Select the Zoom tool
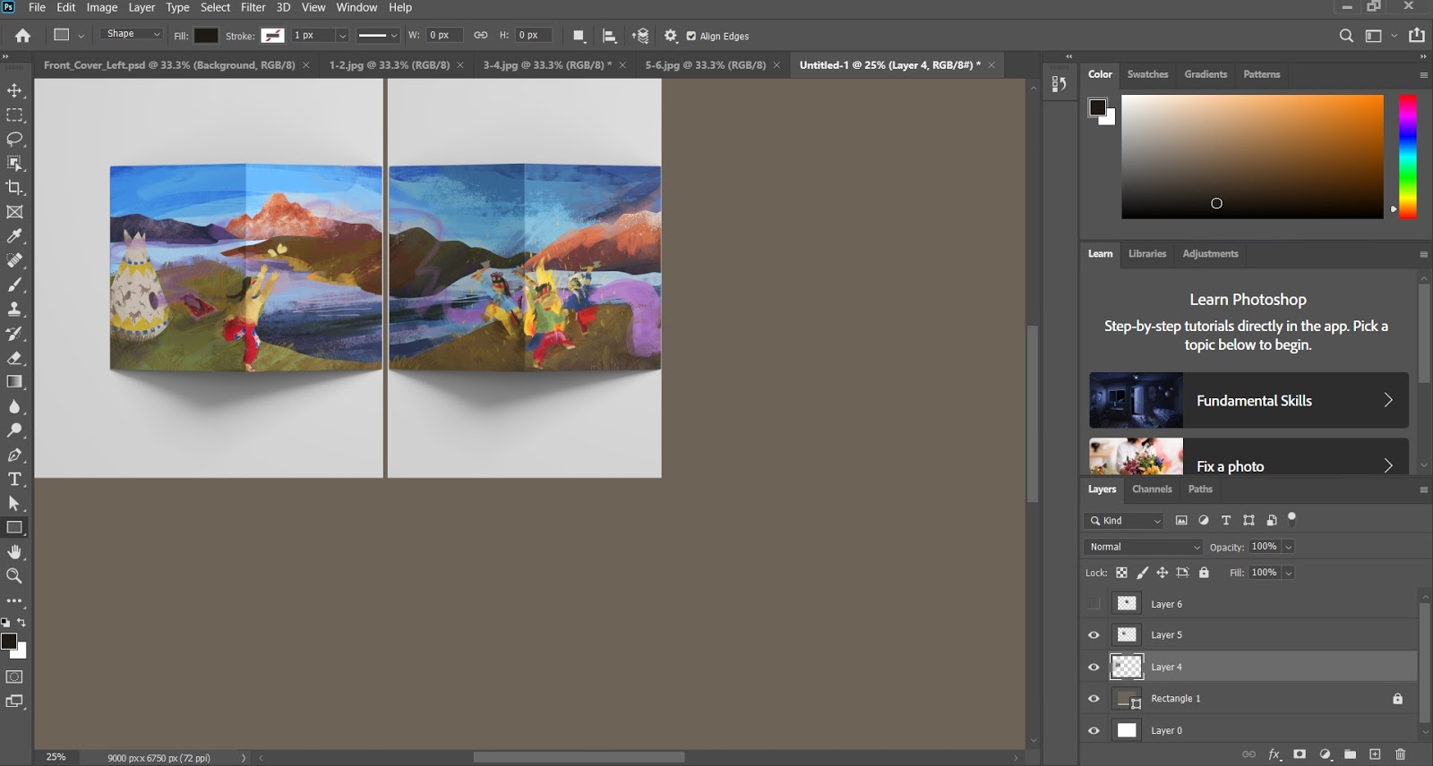The image size is (1433, 766). pos(14,576)
